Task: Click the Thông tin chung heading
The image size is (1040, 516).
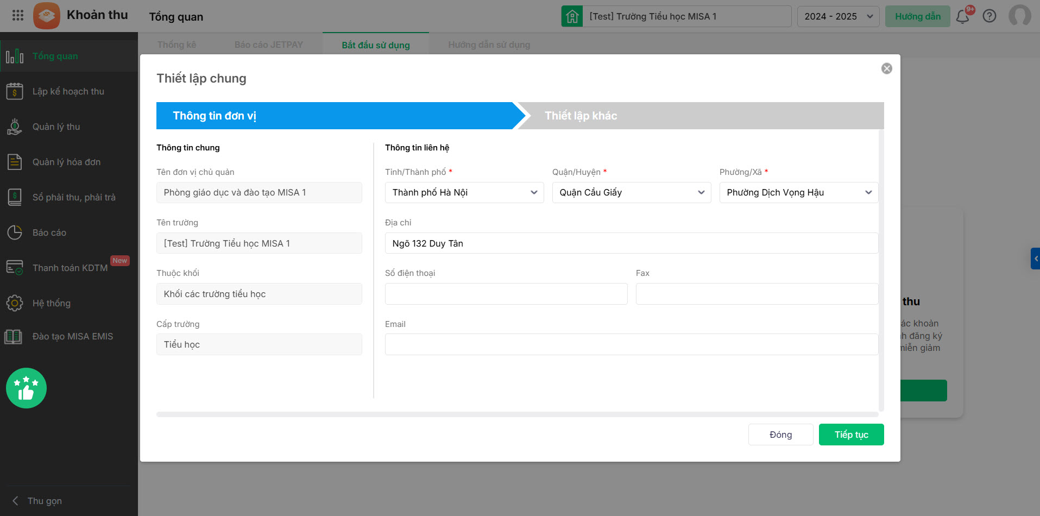Action: [x=188, y=148]
